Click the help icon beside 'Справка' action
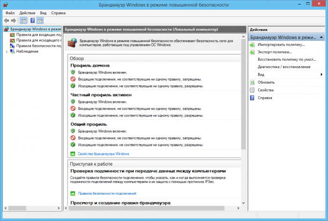This screenshot has width=328, height=221. click(x=253, y=98)
